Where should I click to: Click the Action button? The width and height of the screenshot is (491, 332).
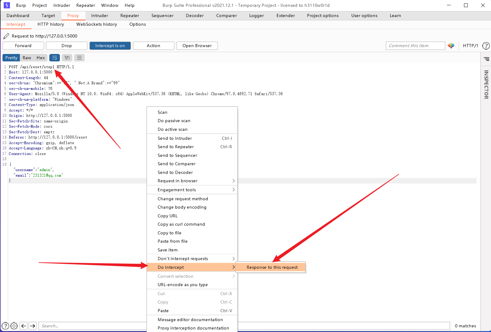[154, 46]
